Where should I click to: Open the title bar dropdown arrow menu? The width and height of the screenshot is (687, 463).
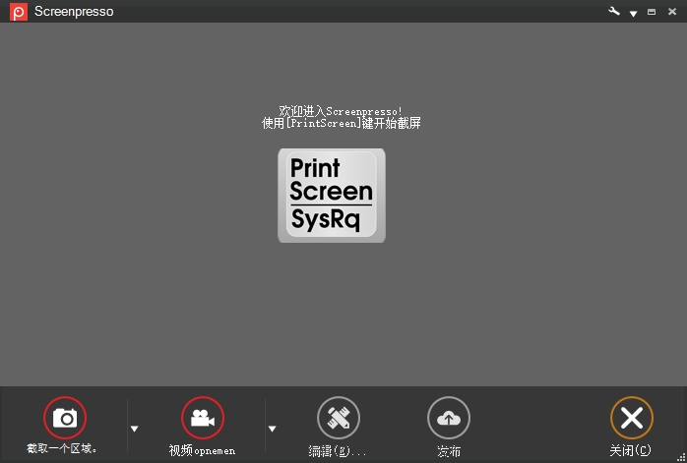pyautogui.click(x=634, y=13)
